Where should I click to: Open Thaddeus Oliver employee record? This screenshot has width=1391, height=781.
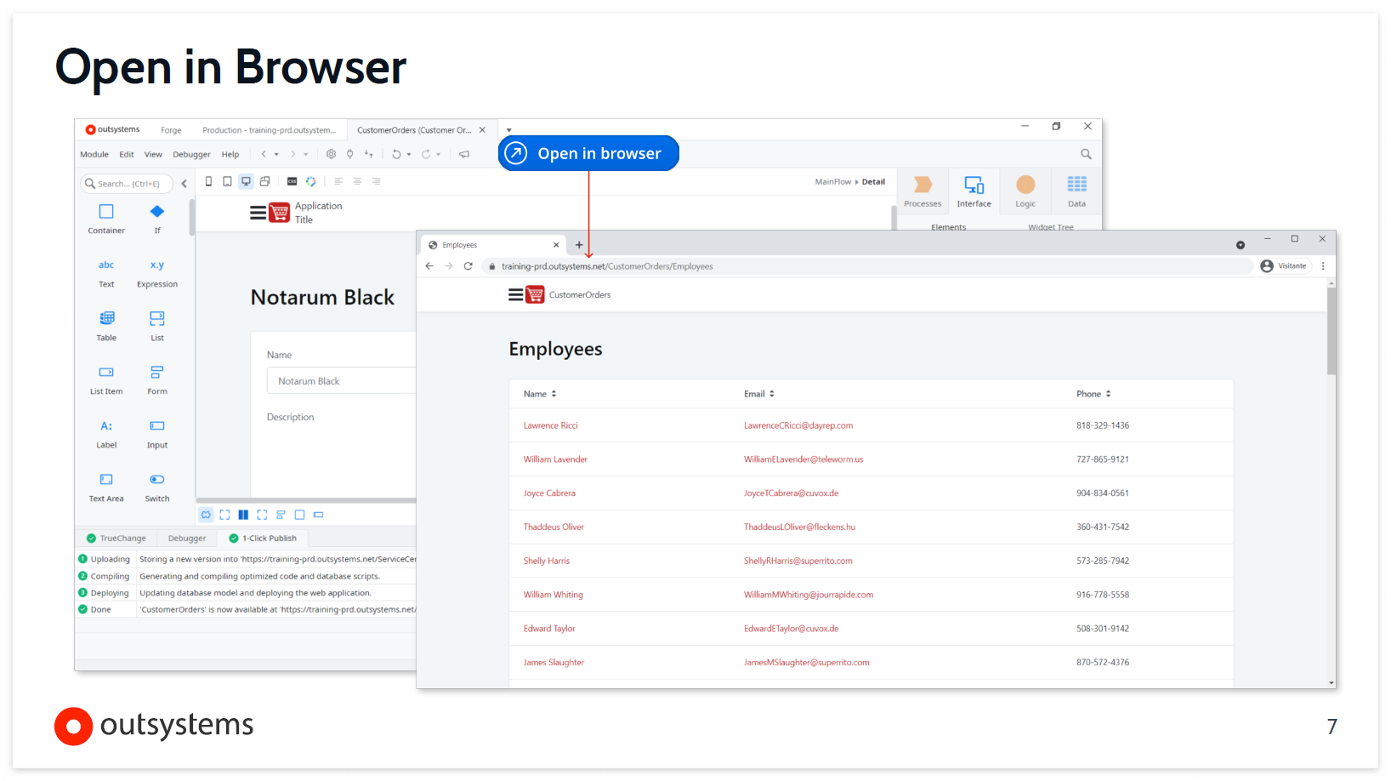click(x=554, y=527)
